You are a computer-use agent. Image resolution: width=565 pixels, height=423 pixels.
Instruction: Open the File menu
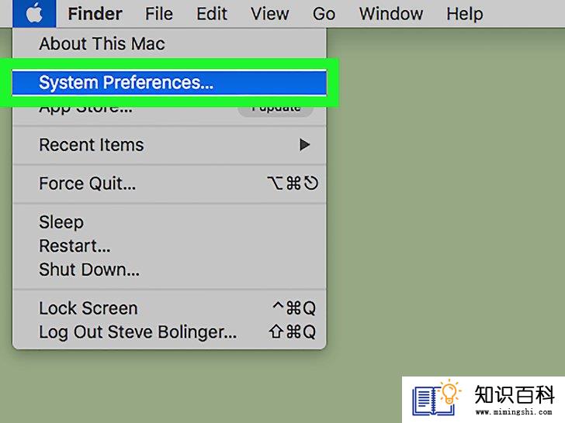[x=159, y=14]
